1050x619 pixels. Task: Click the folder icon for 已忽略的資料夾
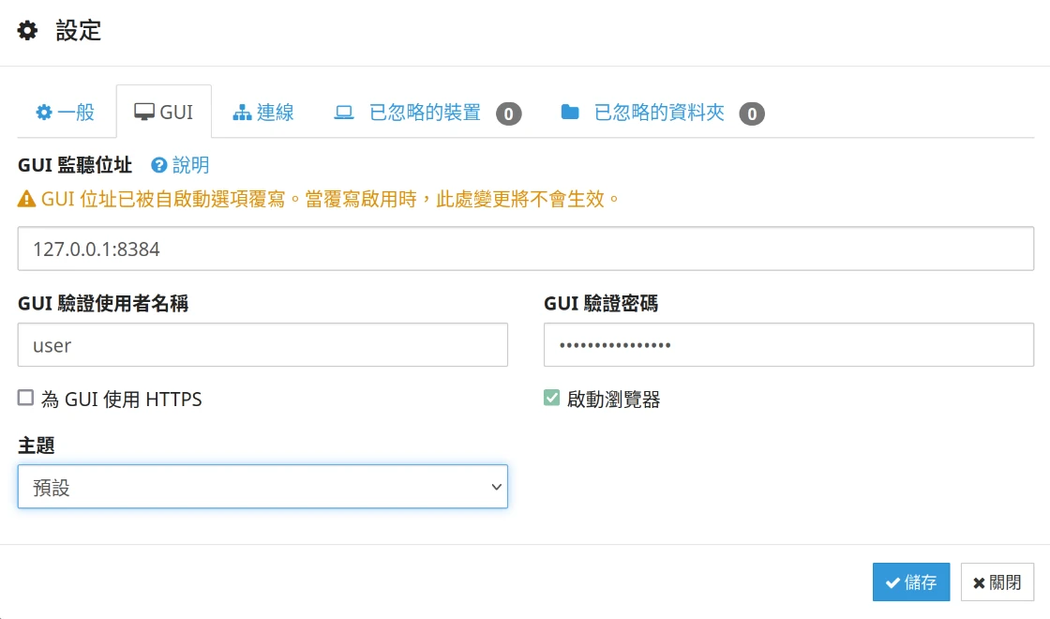tap(569, 113)
